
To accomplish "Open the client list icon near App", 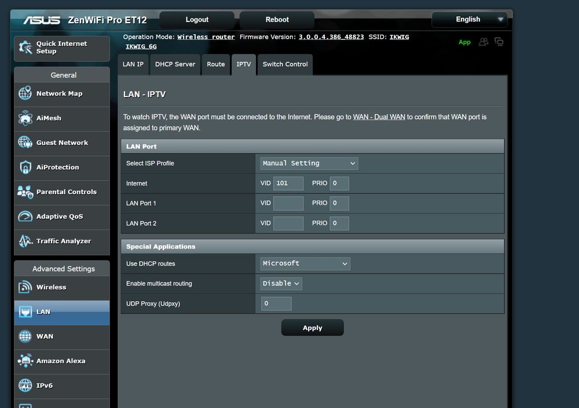I will [482, 42].
